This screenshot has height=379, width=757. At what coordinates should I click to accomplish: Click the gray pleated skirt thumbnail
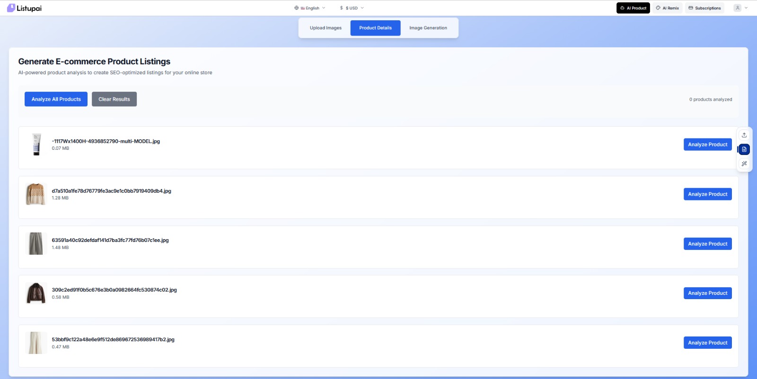[36, 244]
